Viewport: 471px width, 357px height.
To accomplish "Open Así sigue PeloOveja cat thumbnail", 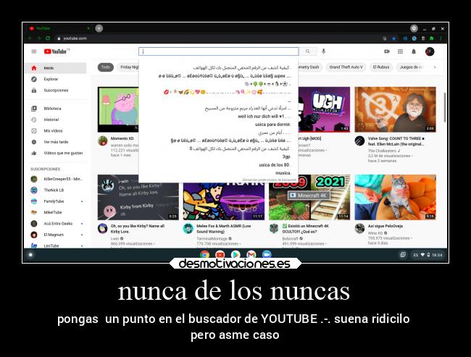I will coord(396,197).
